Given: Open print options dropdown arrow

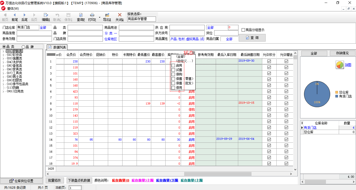Looking at the screenshot, I should (100, 17).
